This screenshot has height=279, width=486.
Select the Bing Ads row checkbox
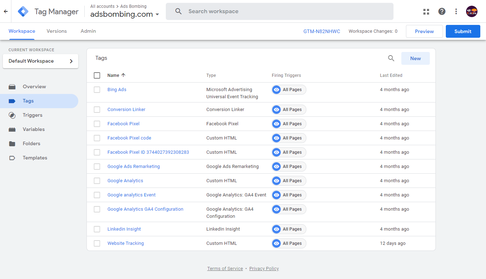point(97,90)
